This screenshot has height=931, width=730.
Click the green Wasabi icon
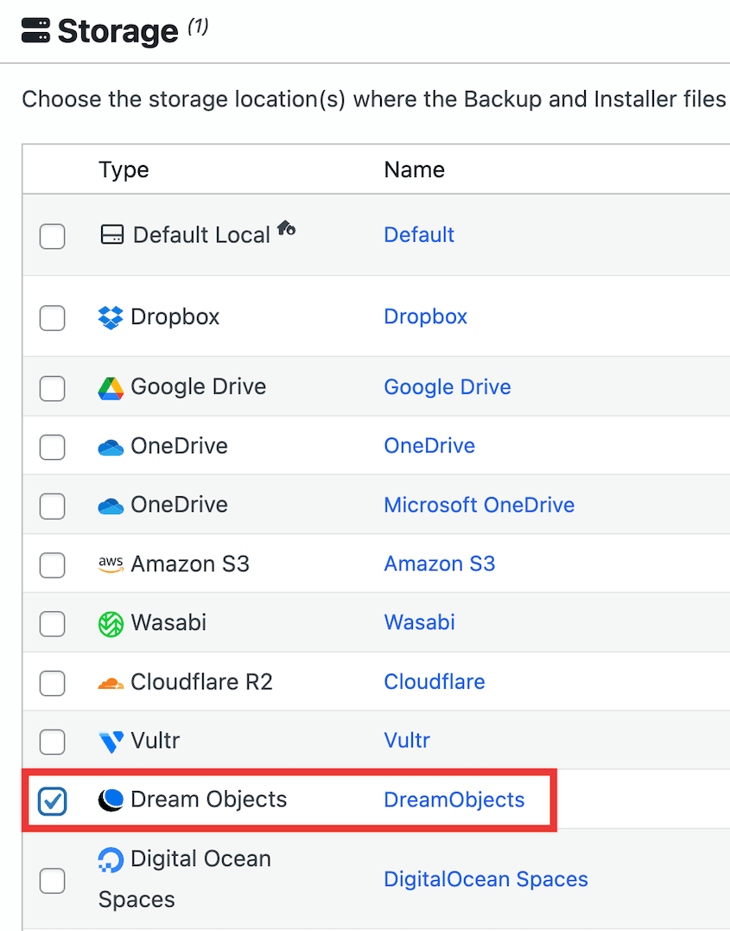[x=110, y=622]
